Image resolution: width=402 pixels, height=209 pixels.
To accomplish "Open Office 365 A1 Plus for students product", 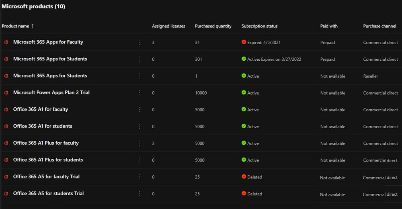I will pos(48,160).
